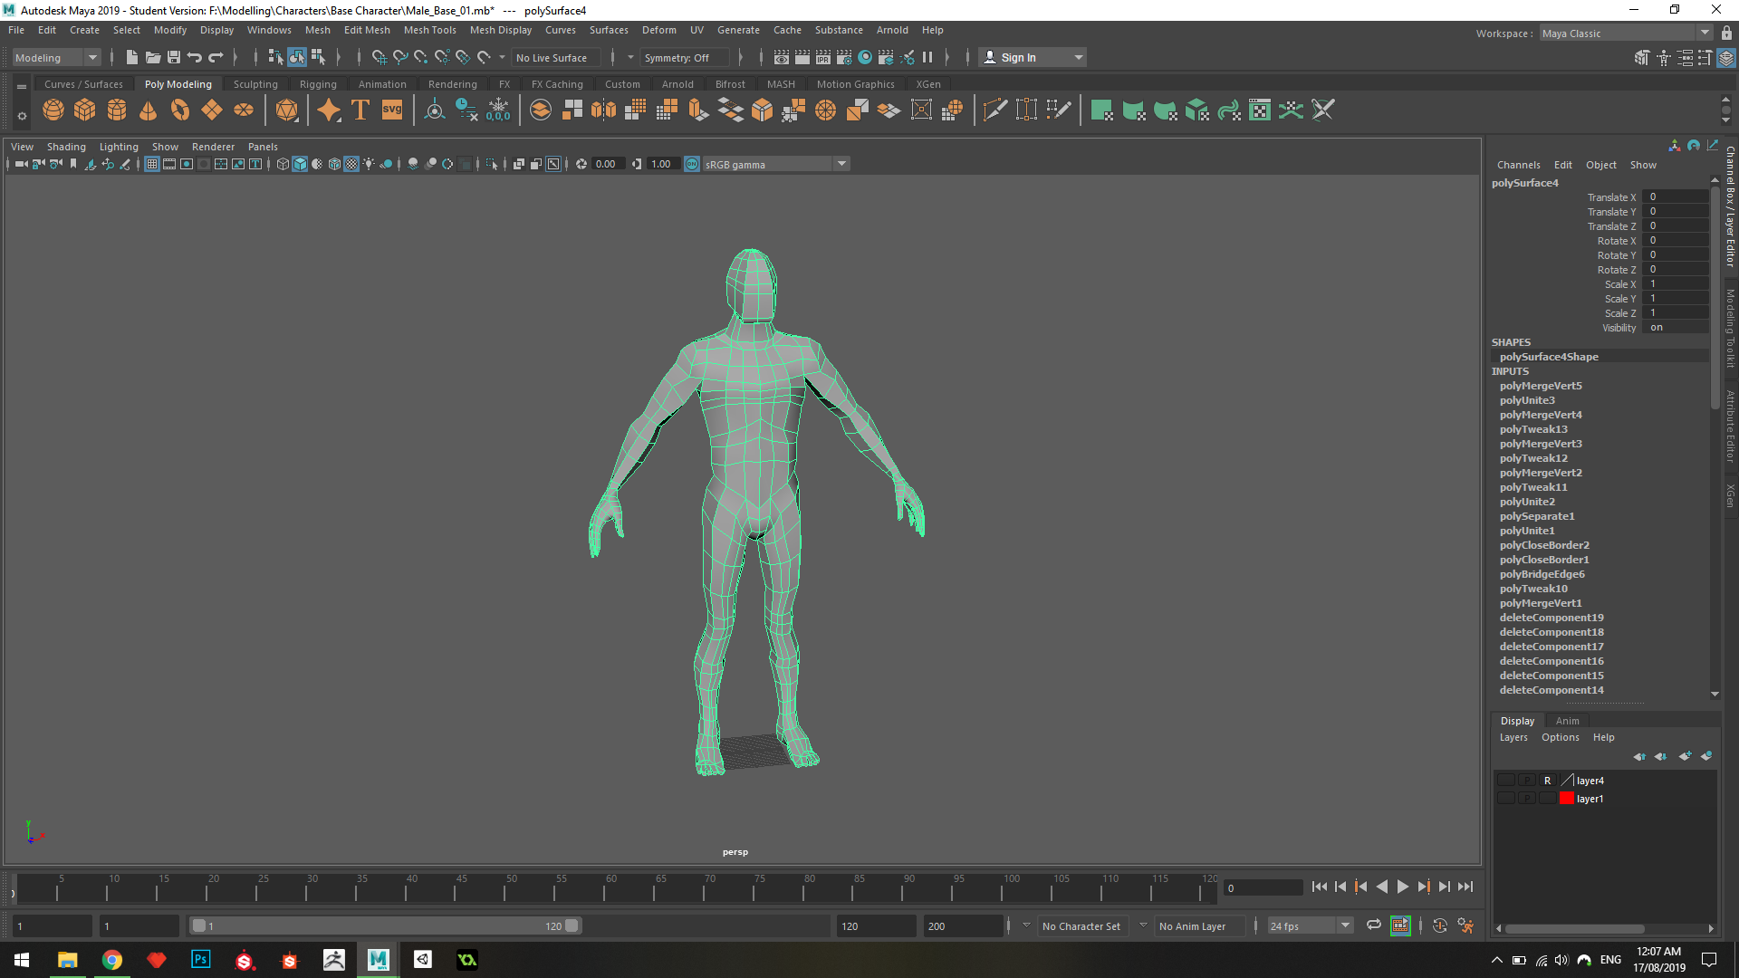The width and height of the screenshot is (1739, 978).
Task: Toggle the R display type of layer4
Action: (1547, 781)
